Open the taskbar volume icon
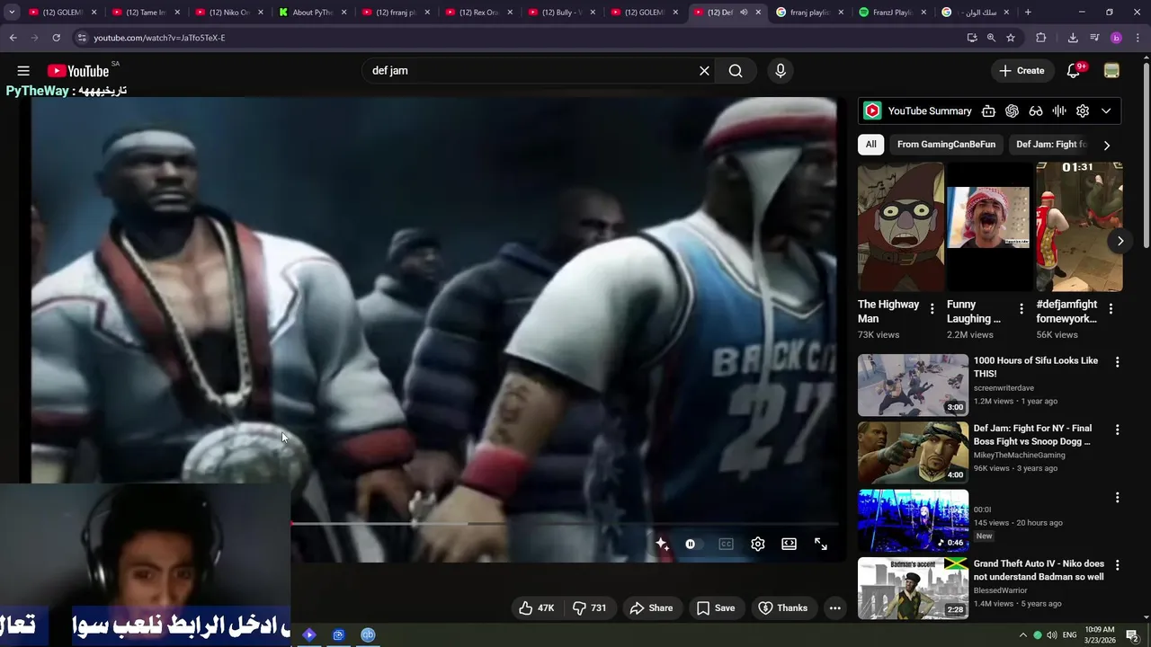This screenshot has height=647, width=1151. [x=1052, y=635]
